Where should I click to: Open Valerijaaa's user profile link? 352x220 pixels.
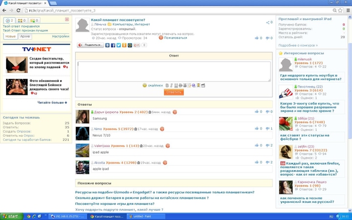[x=102, y=146]
